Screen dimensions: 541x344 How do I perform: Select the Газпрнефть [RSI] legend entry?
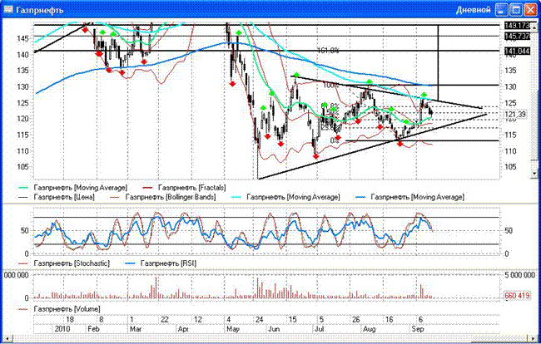[x=161, y=263]
